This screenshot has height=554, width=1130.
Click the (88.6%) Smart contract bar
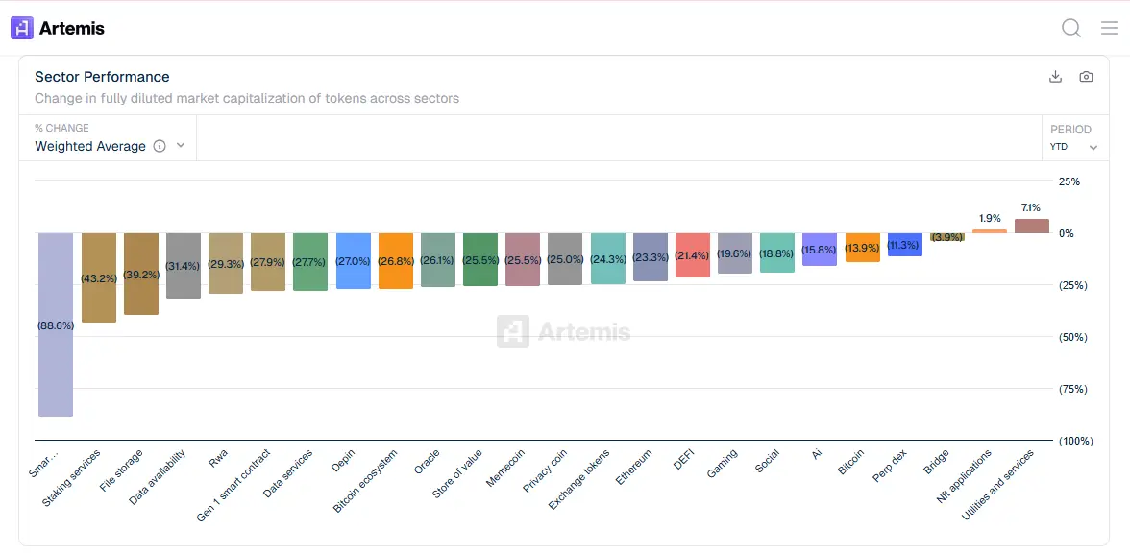(x=55, y=326)
